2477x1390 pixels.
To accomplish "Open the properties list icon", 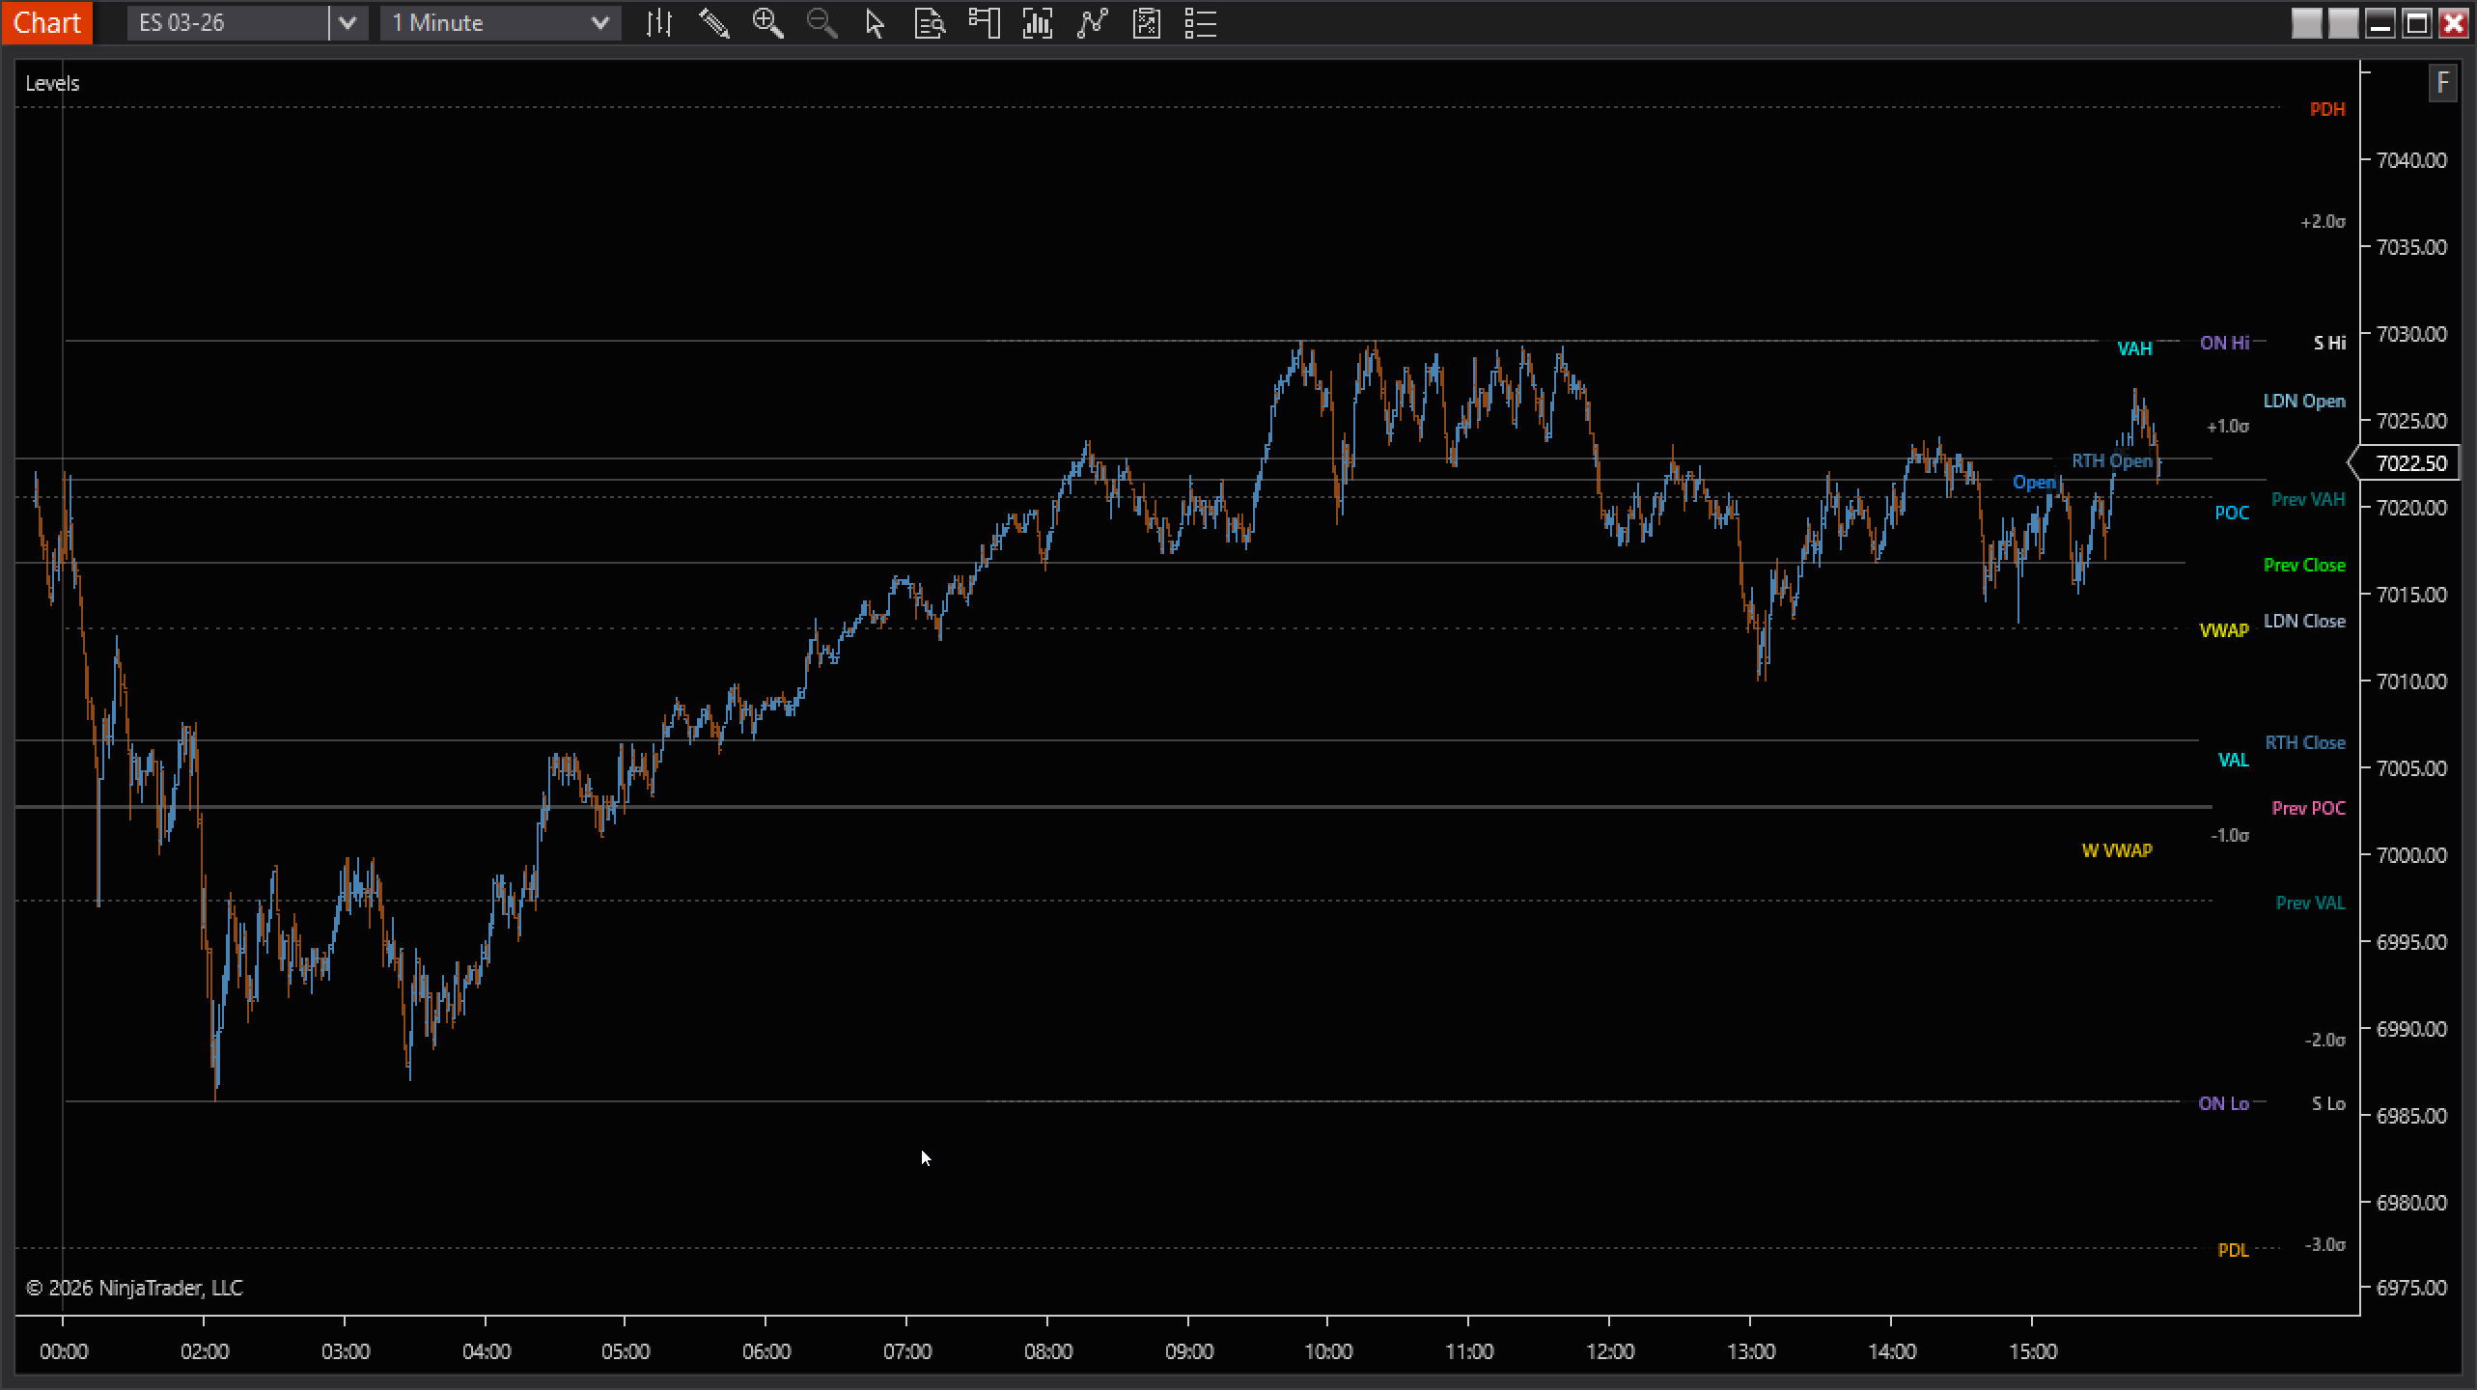I will (x=1200, y=23).
